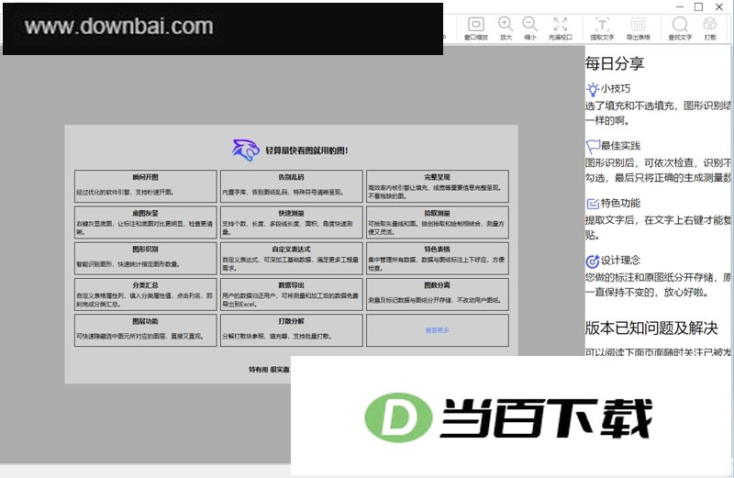Click the 特色功能 note icon
The image size is (734, 478).
(593, 204)
